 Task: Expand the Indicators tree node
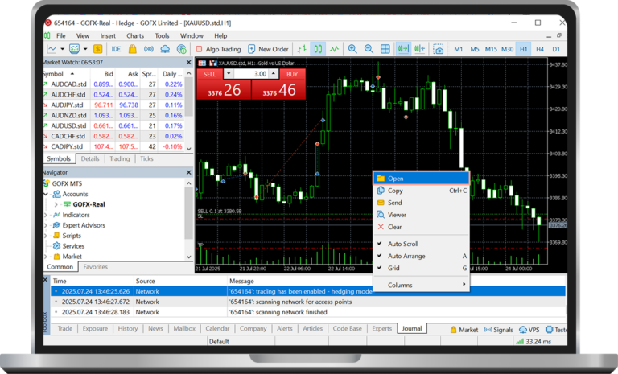46,215
